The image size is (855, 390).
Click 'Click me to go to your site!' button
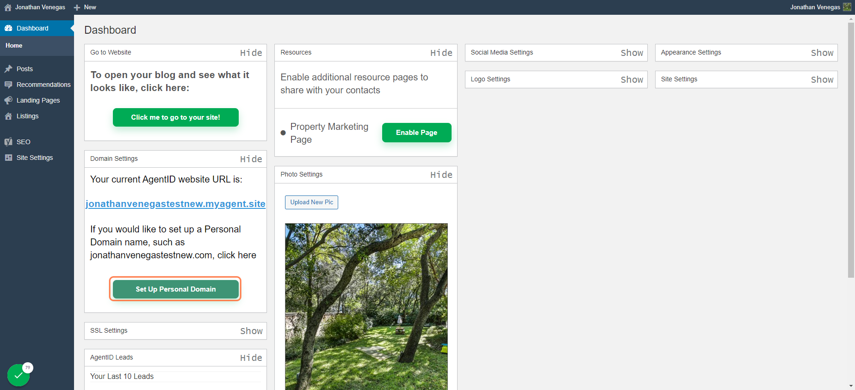click(176, 117)
